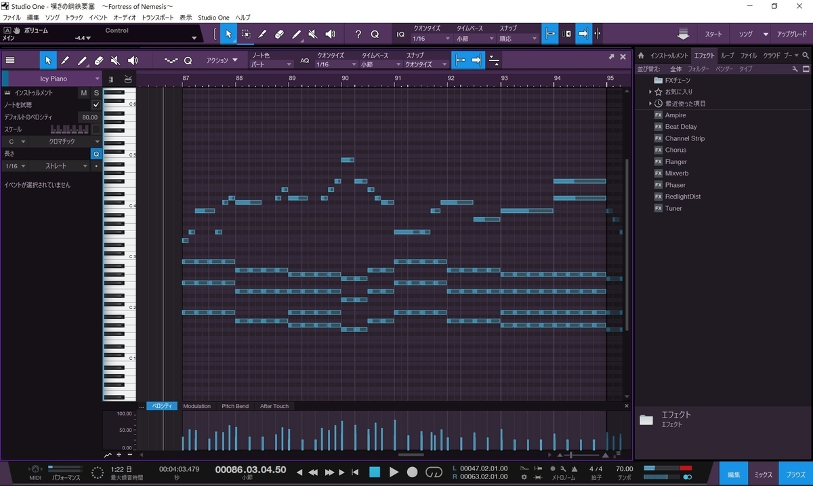
Task: Open the ノート色 パート dropdown
Action: point(271,64)
